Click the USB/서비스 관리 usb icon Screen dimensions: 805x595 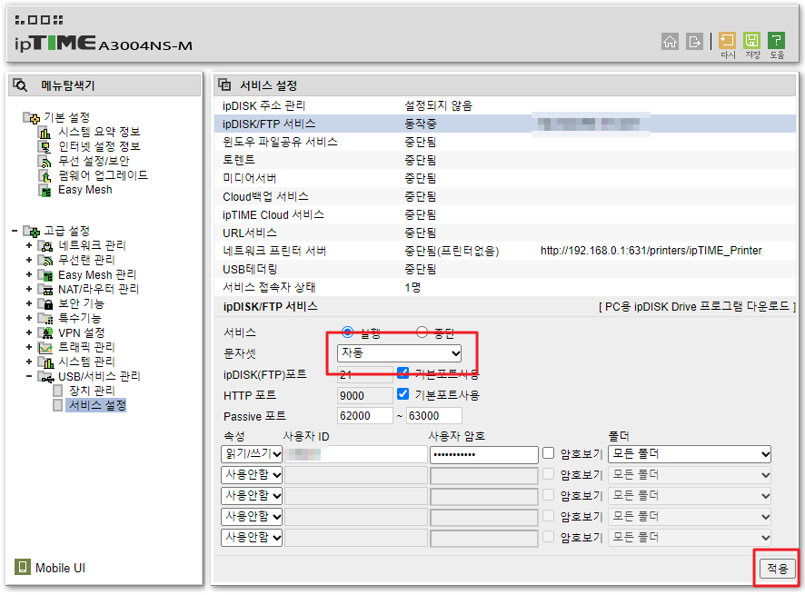coord(46,377)
